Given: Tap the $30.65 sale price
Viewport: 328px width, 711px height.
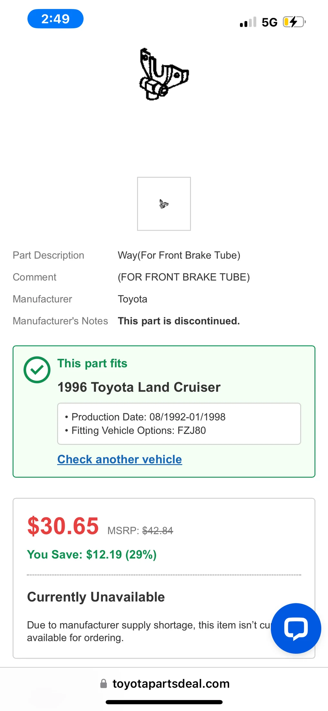Looking at the screenshot, I should pyautogui.click(x=63, y=526).
